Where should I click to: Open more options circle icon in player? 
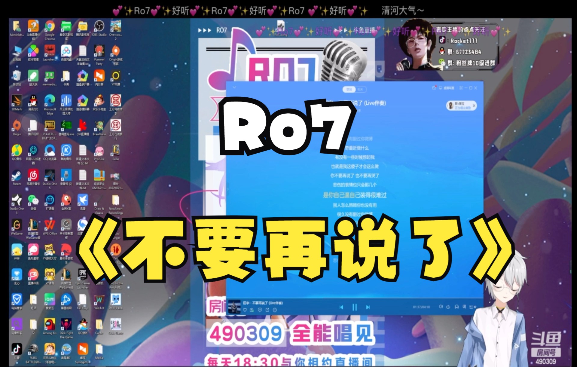tap(275, 310)
